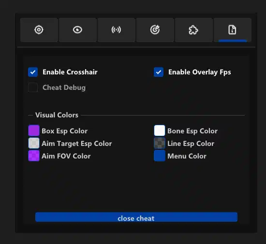Switch to the eye visuals tab
The width and height of the screenshot is (266, 244).
(x=78, y=30)
